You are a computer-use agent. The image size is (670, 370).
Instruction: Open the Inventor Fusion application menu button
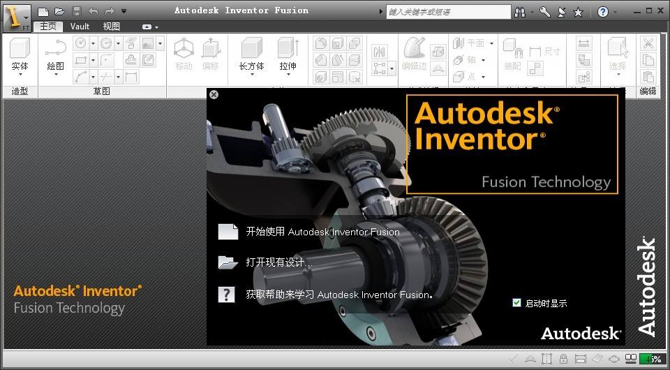point(17,18)
